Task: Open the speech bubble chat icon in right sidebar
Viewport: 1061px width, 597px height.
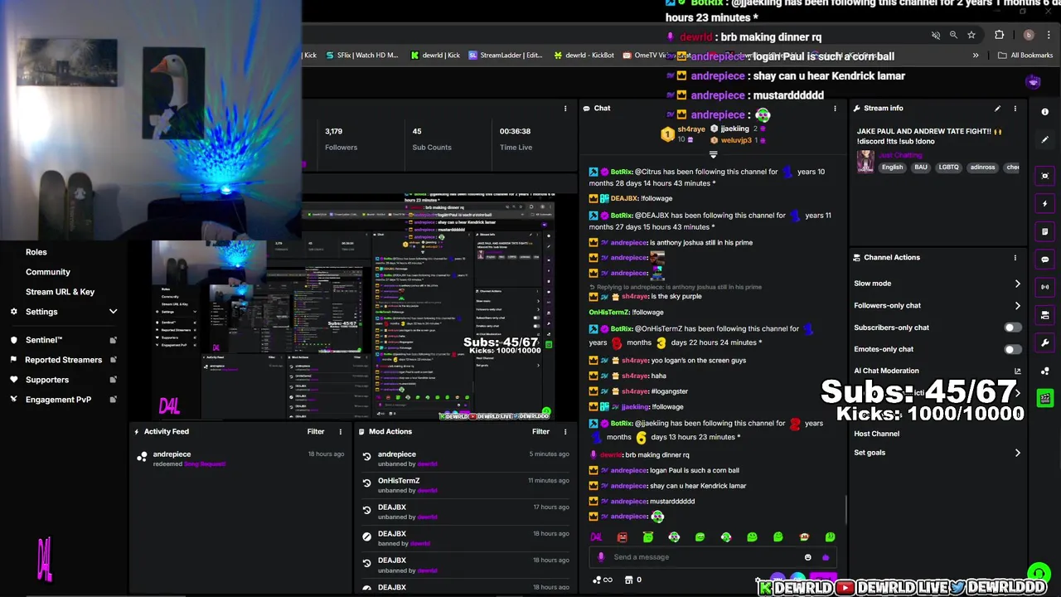Action: 1044,260
